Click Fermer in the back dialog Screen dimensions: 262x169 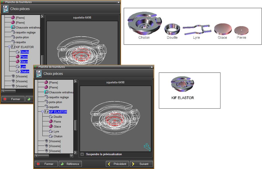tap(13, 99)
